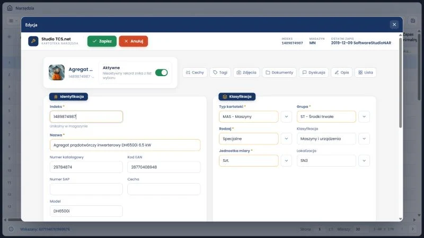Expand the Lokalizacja dropdown arrow
This screenshot has height=238, width=424.
[x=364, y=161]
